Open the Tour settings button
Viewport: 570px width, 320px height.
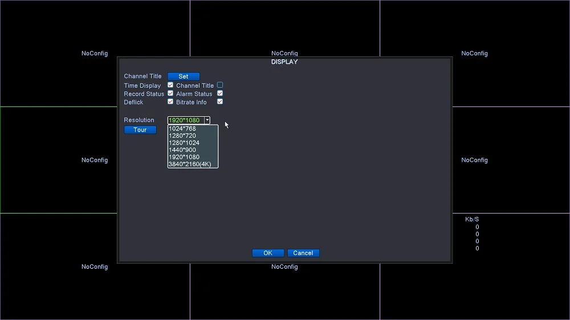pos(140,130)
